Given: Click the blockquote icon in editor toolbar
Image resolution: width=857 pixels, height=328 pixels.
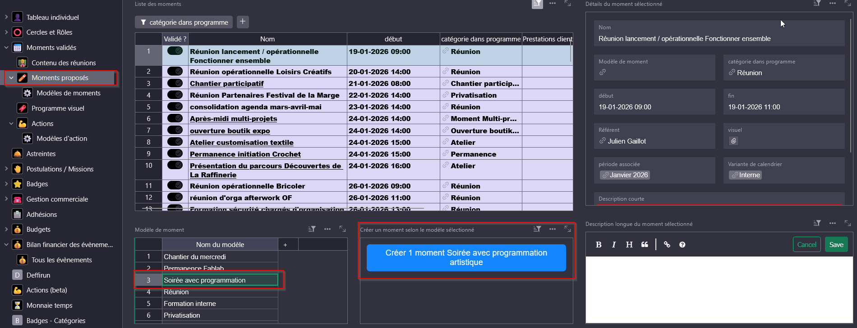Looking at the screenshot, I should point(645,245).
